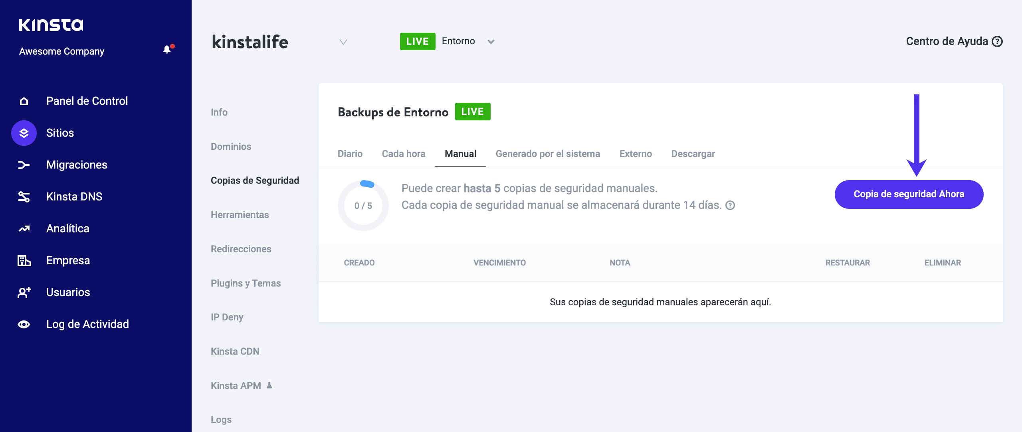Click the Kinsta logo
This screenshot has width=1022, height=432.
tap(51, 25)
